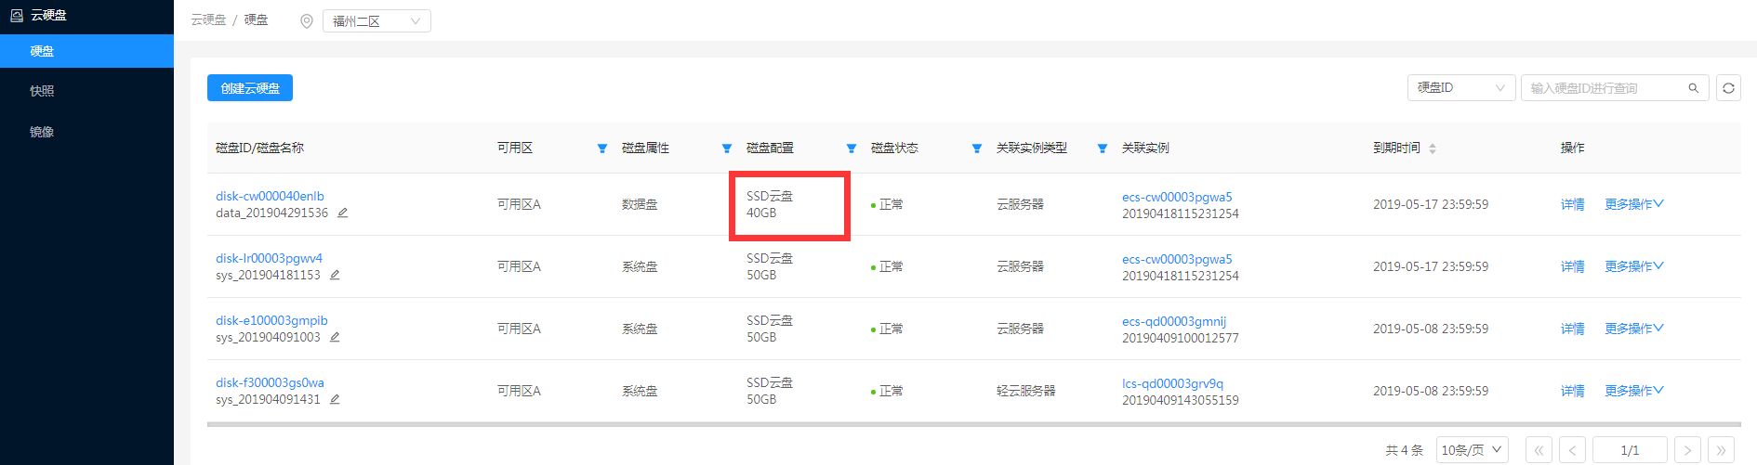
Task: Click the 创建云硬盘 button
Action: pyautogui.click(x=250, y=88)
